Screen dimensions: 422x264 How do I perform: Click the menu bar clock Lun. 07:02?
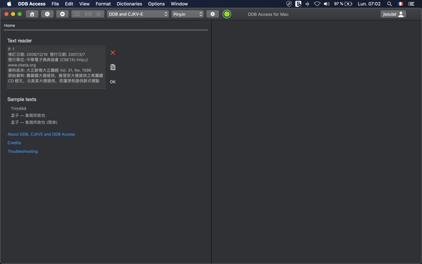(x=369, y=4)
